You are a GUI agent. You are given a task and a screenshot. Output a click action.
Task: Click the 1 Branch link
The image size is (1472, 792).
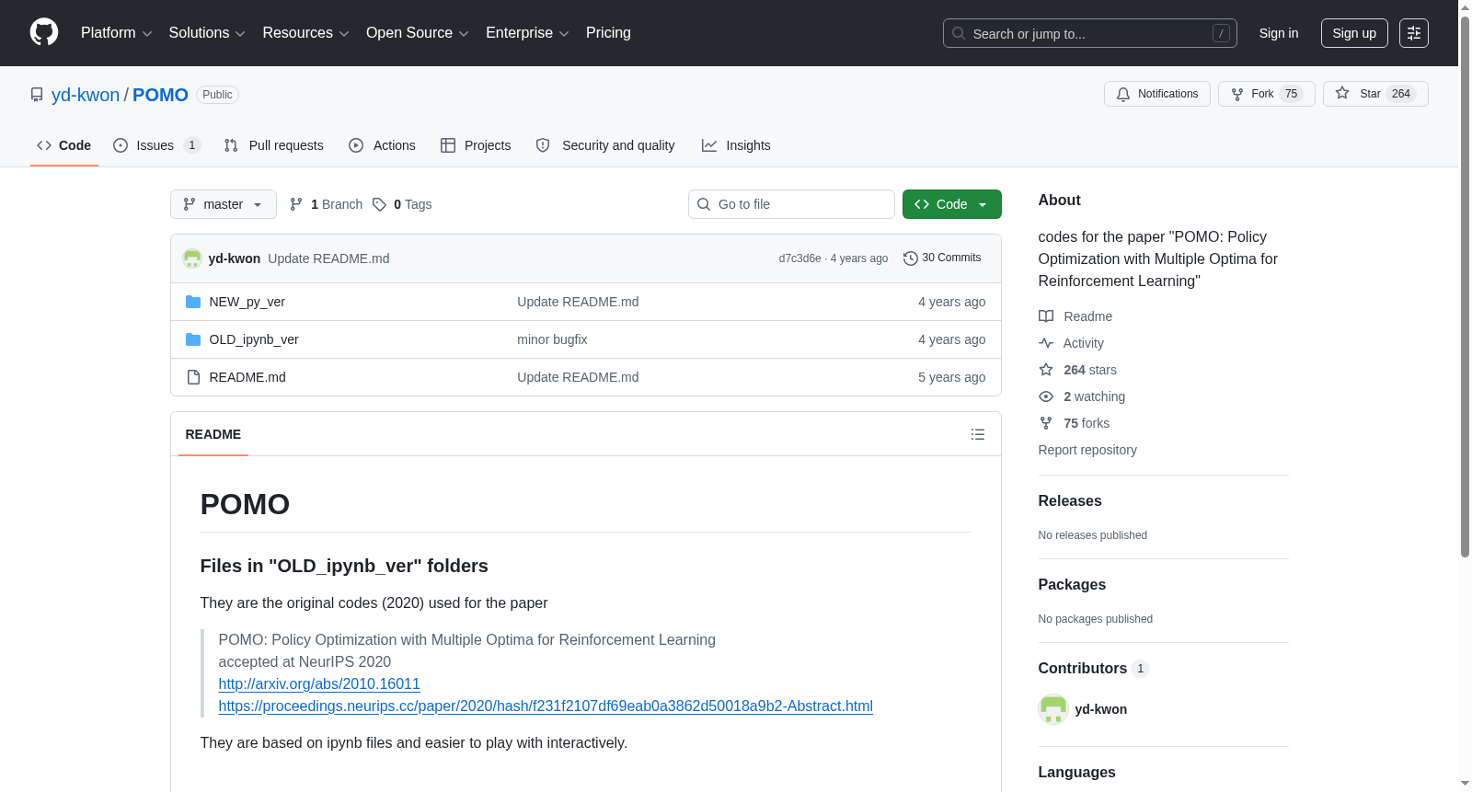326,204
